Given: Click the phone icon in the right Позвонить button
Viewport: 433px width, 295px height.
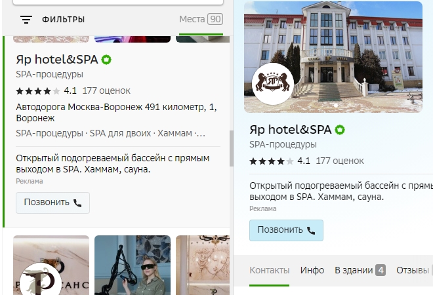Looking at the screenshot, I should tap(311, 231).
